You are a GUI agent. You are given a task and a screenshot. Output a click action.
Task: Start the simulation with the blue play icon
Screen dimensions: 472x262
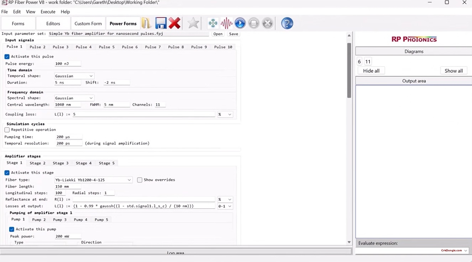240,23
